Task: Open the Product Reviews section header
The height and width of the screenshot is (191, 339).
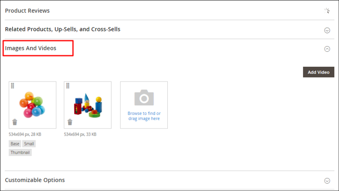Action: [x=27, y=11]
